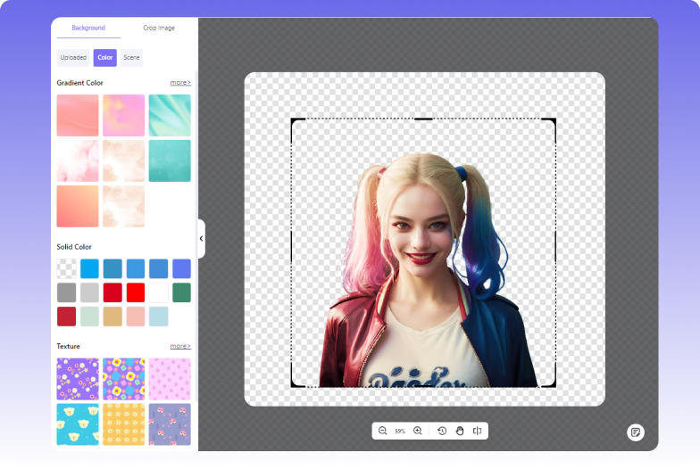Choose the light gray solid color
The height and width of the screenshot is (469, 700).
pyautogui.click(x=89, y=292)
